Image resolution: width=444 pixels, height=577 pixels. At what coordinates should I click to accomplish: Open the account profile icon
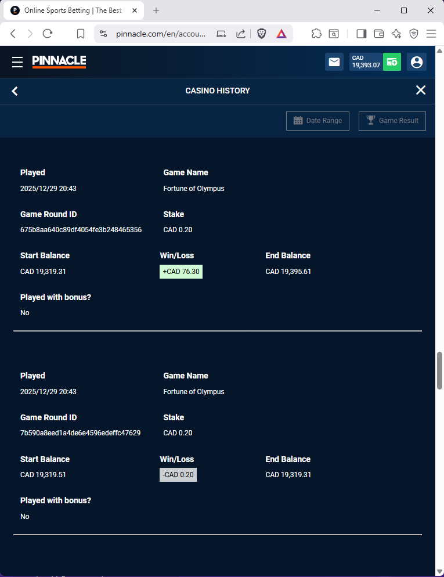point(416,62)
